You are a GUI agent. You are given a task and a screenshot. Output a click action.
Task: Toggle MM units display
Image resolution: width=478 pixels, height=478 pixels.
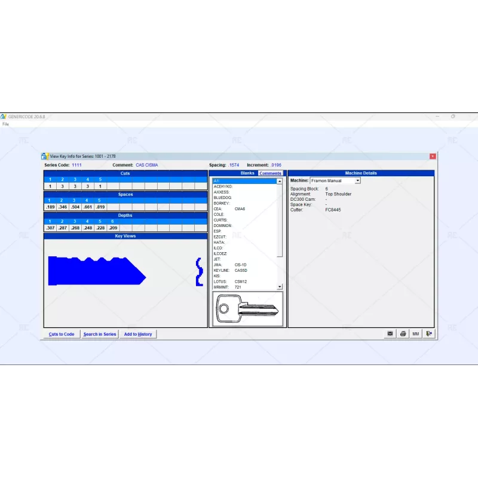(x=416, y=333)
